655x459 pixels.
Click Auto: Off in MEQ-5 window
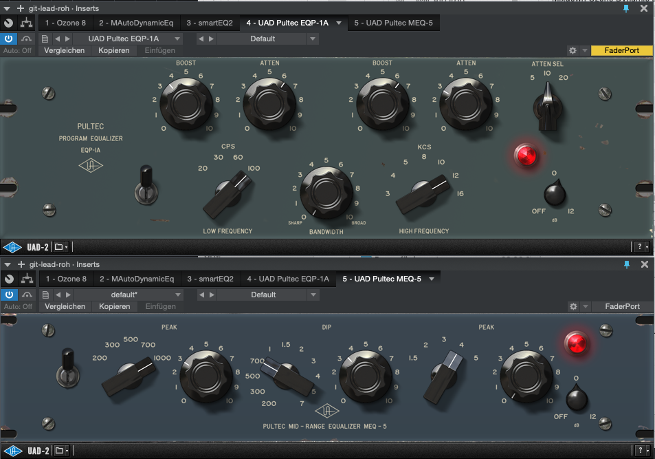coord(18,306)
